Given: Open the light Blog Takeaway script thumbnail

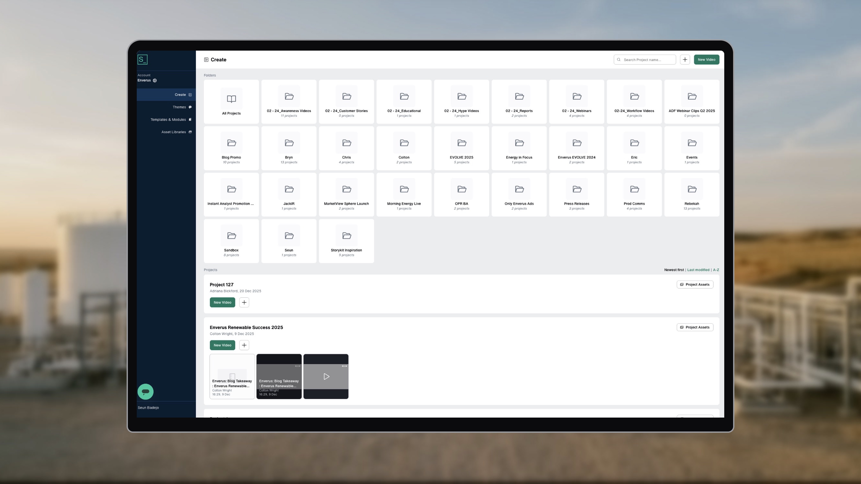Looking at the screenshot, I should pyautogui.click(x=232, y=376).
